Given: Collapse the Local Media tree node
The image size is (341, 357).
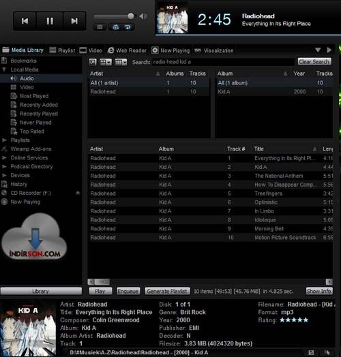Looking at the screenshot, I should [4, 69].
